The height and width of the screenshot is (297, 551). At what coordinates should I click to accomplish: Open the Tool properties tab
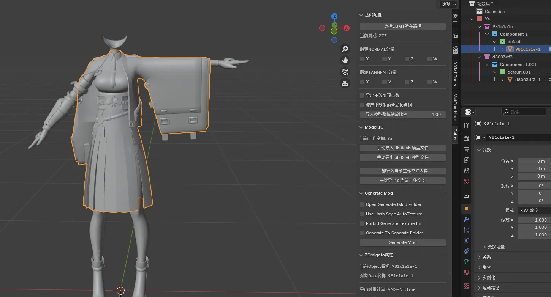point(466,125)
